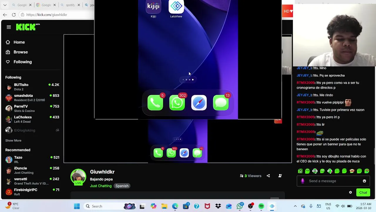The width and height of the screenshot is (376, 212).
Task: Open chat settings gear
Action: tap(350, 193)
